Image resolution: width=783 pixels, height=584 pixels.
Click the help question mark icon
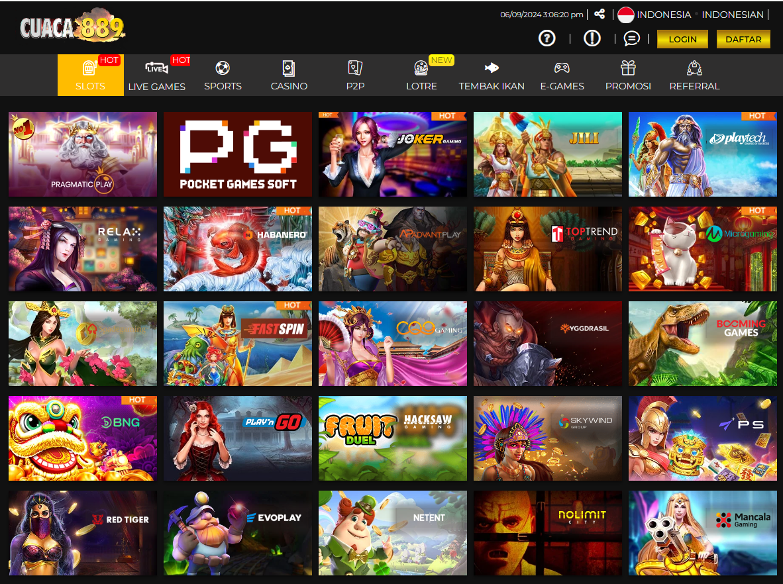tap(547, 38)
